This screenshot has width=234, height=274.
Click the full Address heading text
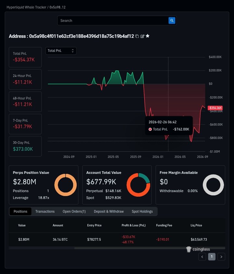(71, 36)
